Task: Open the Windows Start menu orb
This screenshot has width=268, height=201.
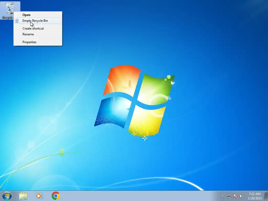Action: point(7,196)
